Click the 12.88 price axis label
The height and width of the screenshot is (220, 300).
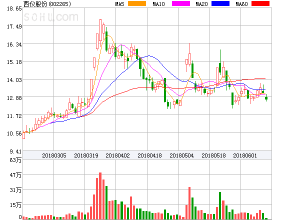pyautogui.click(x=14, y=98)
